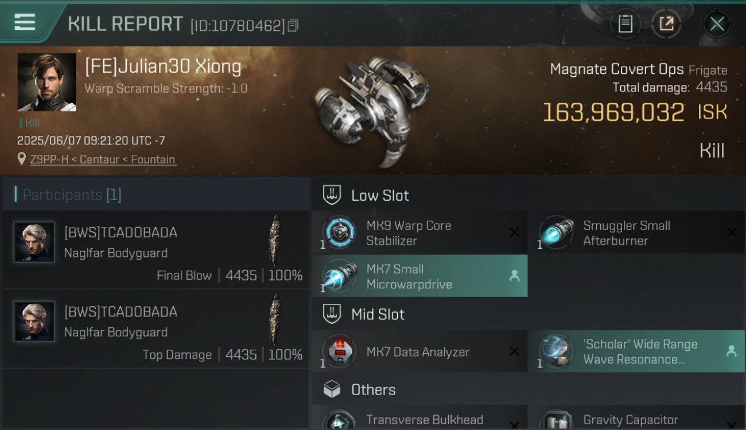The image size is (746, 430).
Task: Open the MK7 Small Microwarpdrive icon
Action: (339, 276)
